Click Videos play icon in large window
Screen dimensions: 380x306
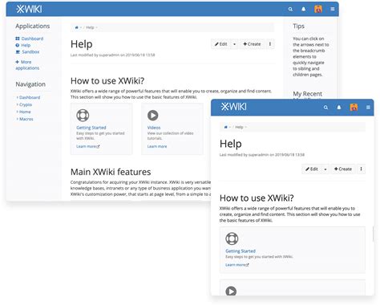pos(153,116)
